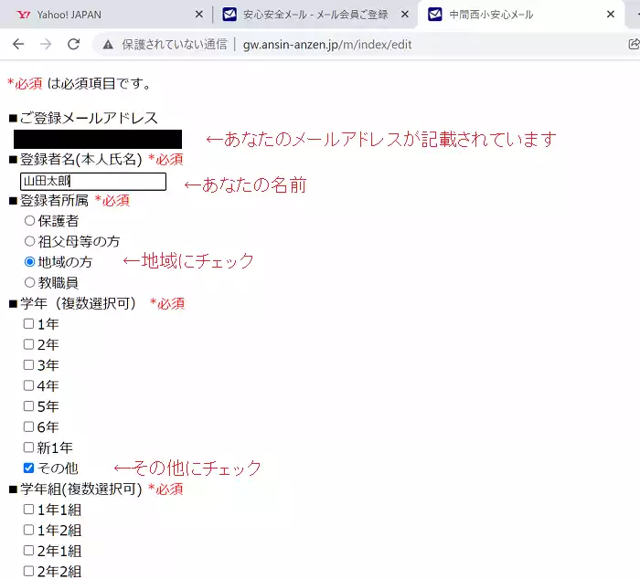Check the 1年 grade checkbox

click(28, 324)
